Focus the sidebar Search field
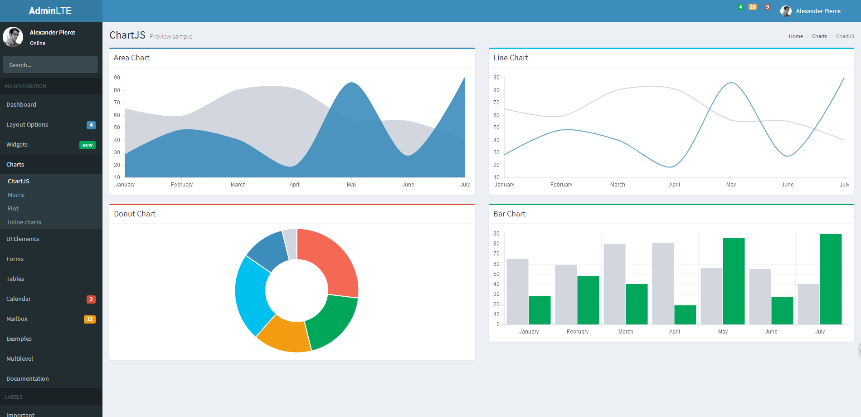861x417 pixels. (x=50, y=65)
